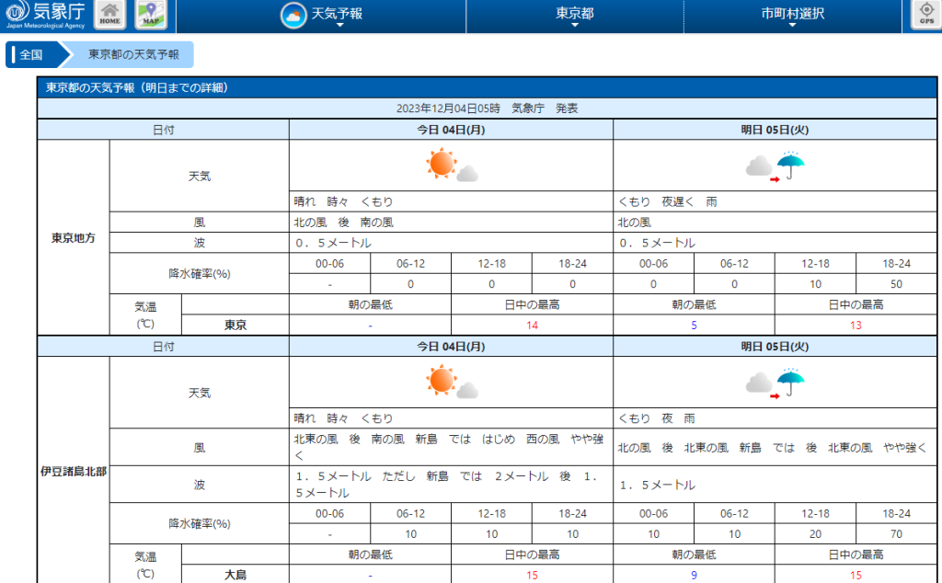Click the HOME icon in the top bar

pos(109,14)
